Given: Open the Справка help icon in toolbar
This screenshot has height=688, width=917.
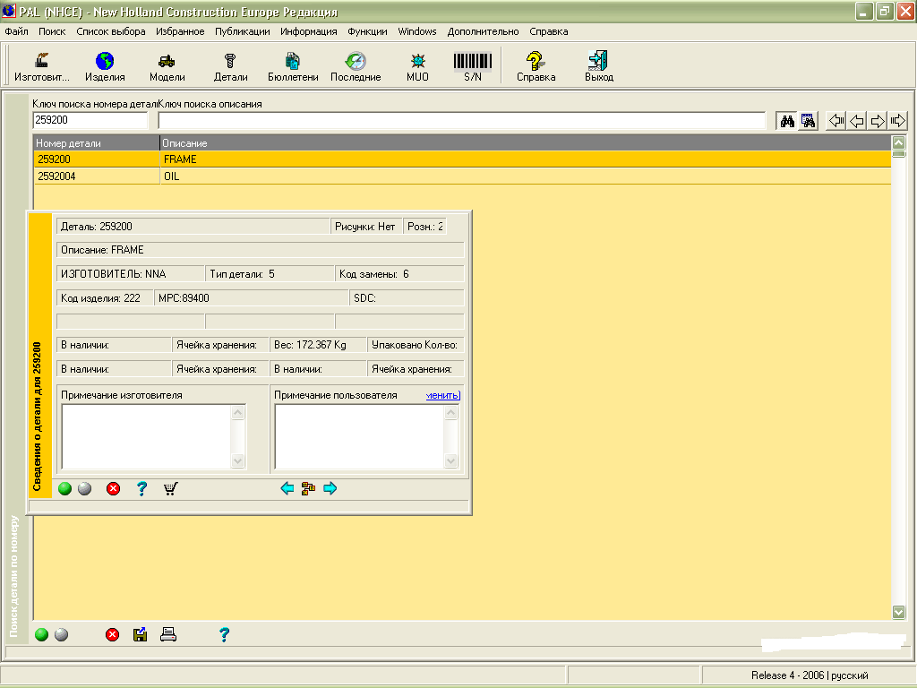Looking at the screenshot, I should tap(536, 66).
